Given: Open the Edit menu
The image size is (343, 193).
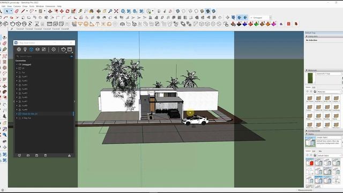Looking at the screenshot, I should pyautogui.click(x=3, y=6).
